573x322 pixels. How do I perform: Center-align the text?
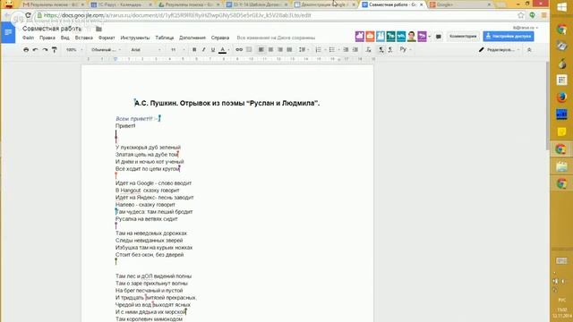pyautogui.click(x=270, y=50)
